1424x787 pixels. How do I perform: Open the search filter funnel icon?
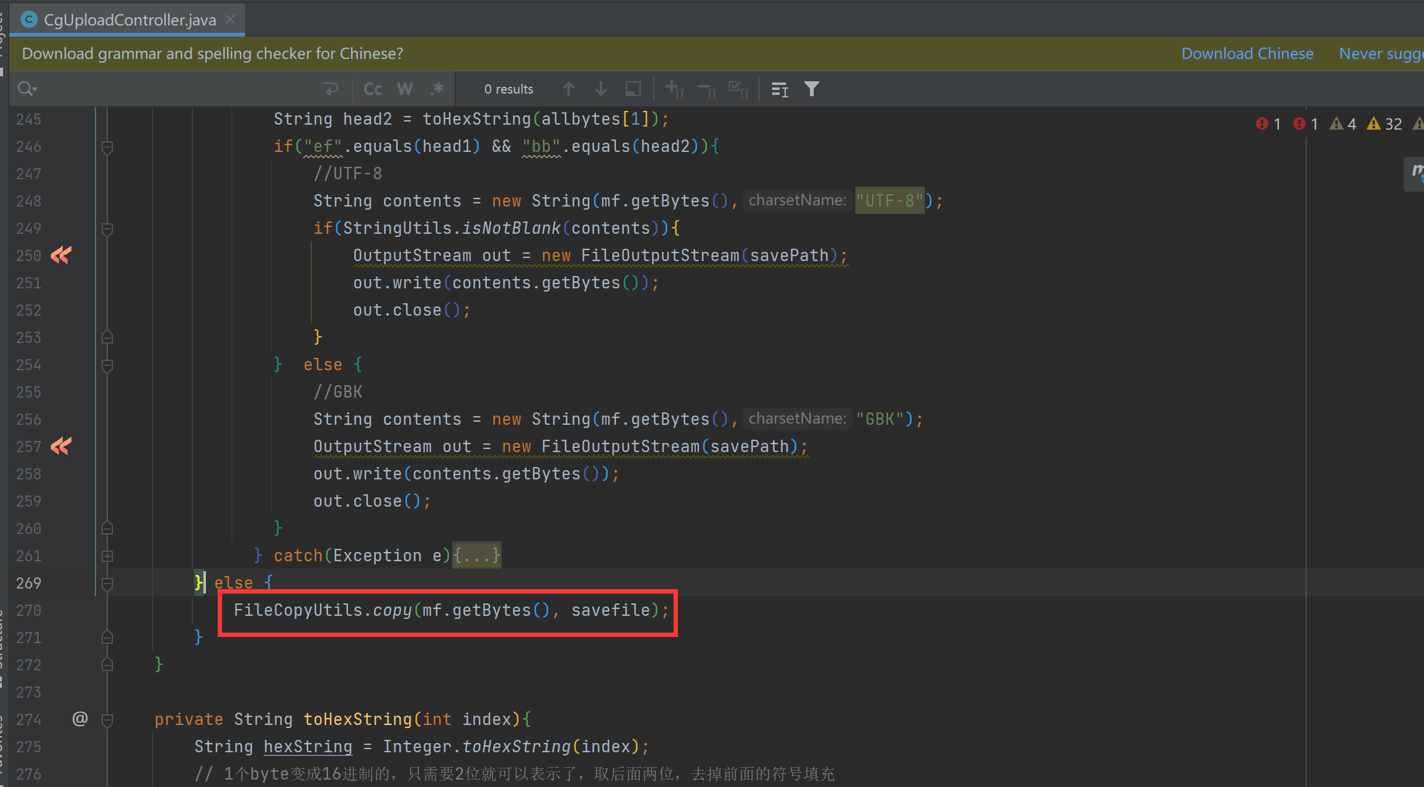tap(811, 89)
